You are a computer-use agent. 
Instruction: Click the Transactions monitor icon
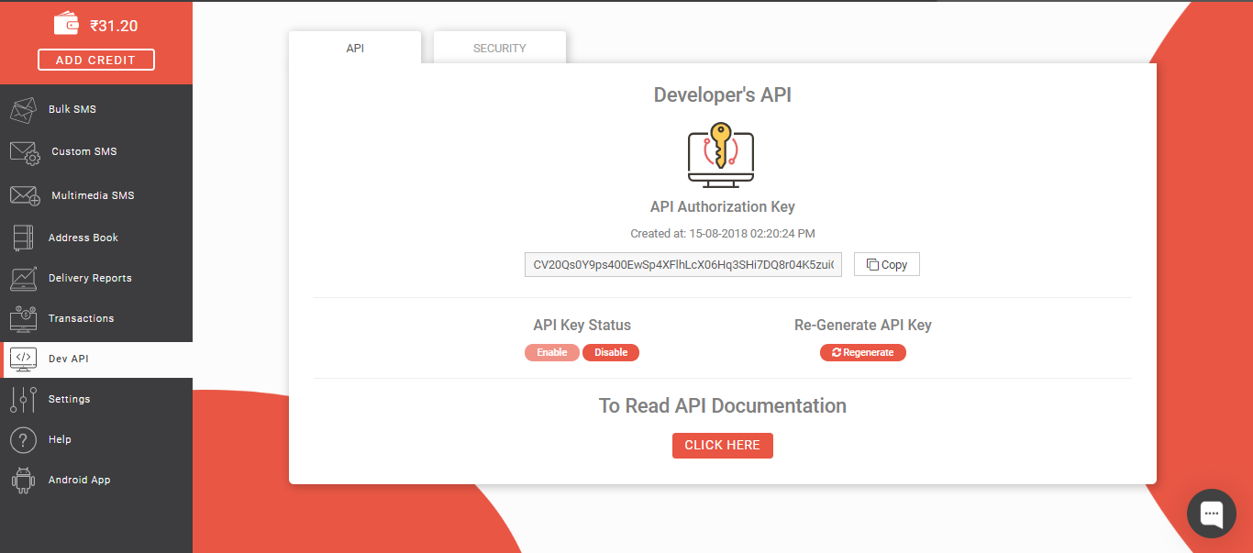tap(23, 318)
